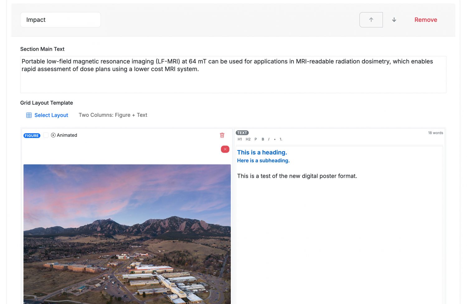Insert a bulleted list

pyautogui.click(x=275, y=139)
